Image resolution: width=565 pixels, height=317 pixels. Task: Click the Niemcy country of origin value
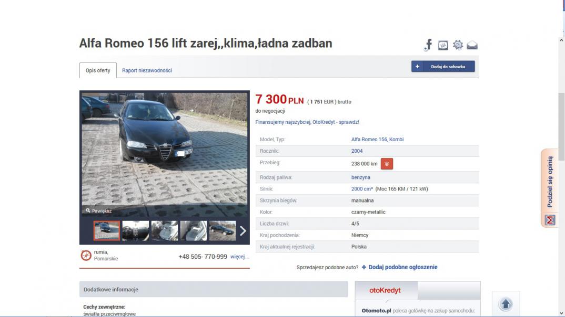point(360,235)
